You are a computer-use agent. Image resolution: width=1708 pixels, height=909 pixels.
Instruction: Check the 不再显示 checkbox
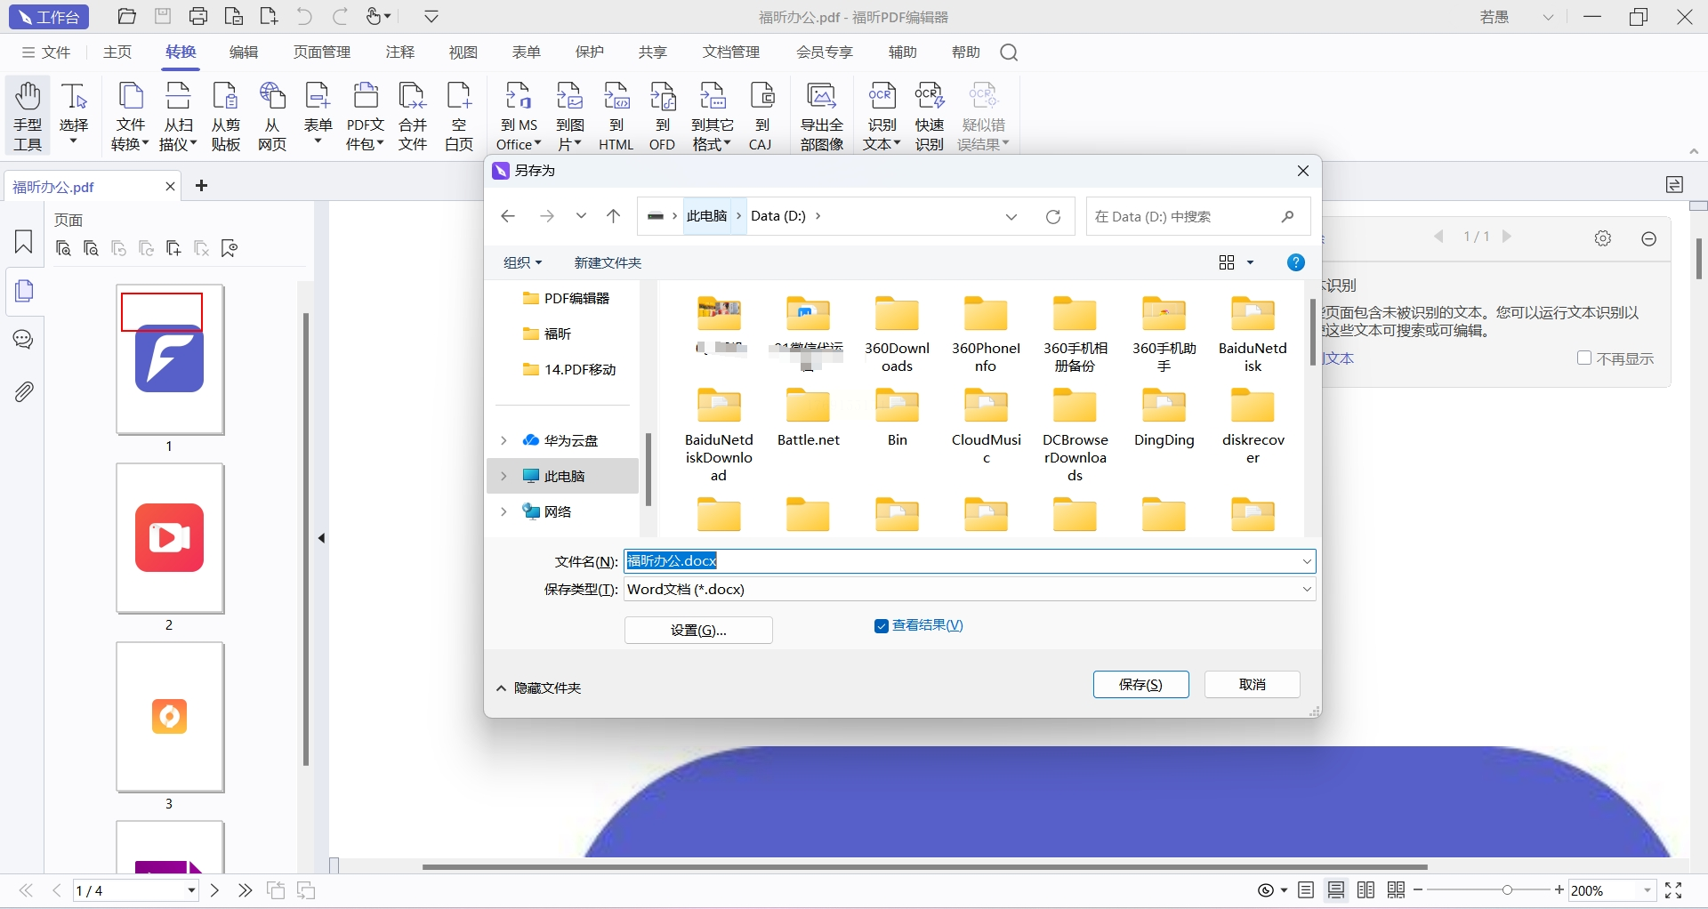pyautogui.click(x=1583, y=358)
